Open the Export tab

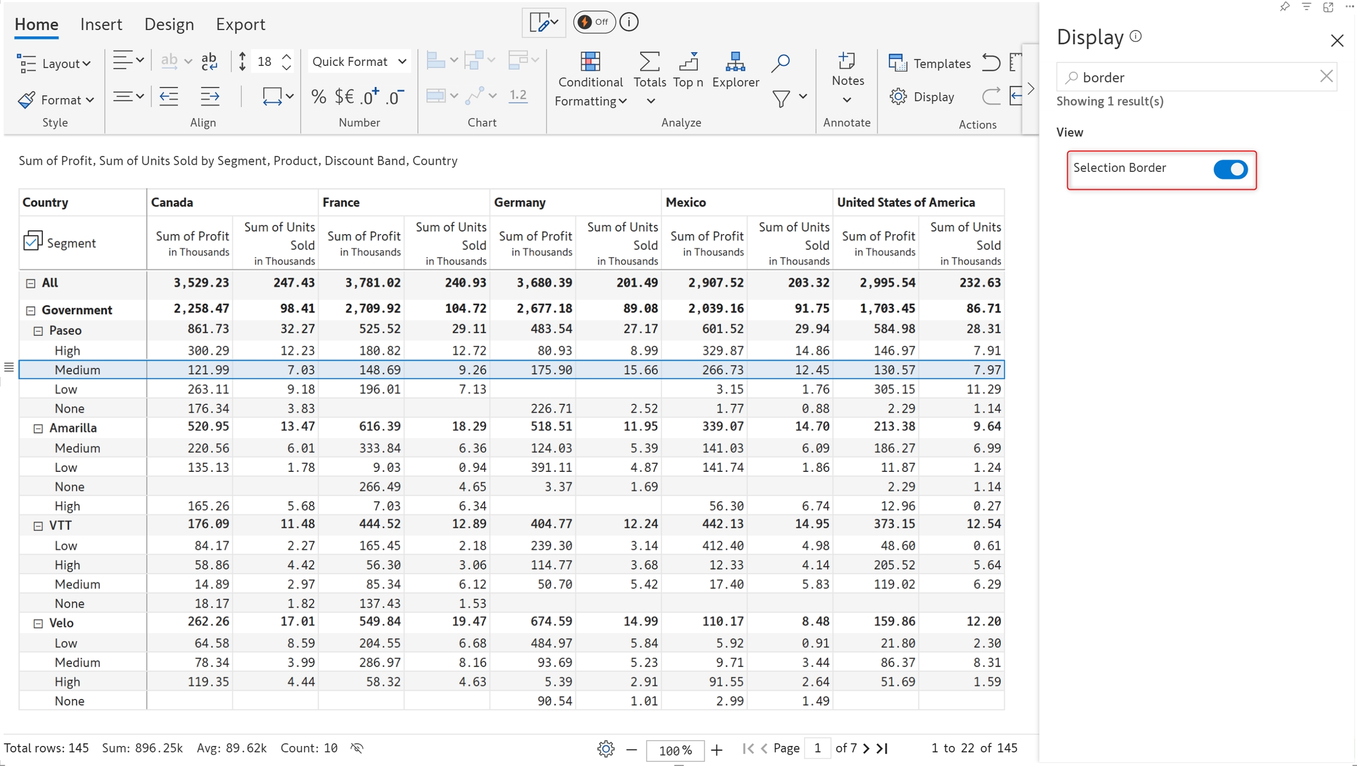coord(240,24)
